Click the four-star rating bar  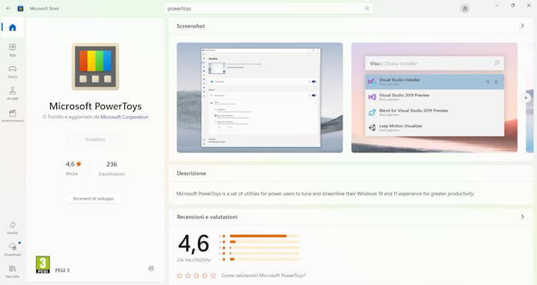click(x=265, y=242)
